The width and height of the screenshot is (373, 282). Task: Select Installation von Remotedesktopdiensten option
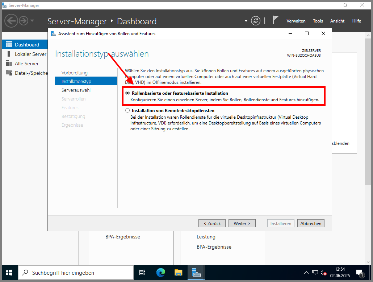(127, 111)
